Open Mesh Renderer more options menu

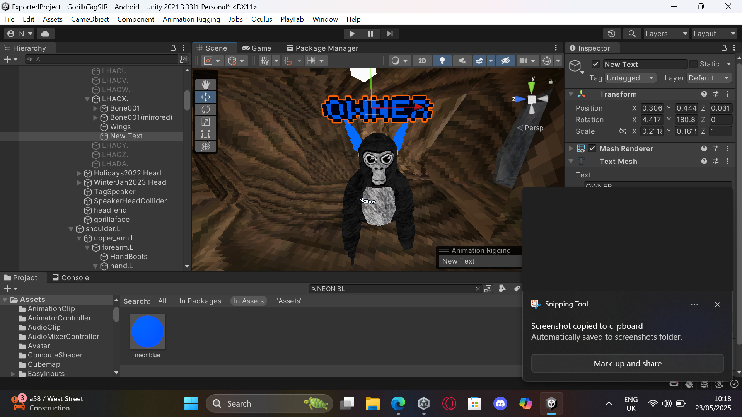pos(727,148)
